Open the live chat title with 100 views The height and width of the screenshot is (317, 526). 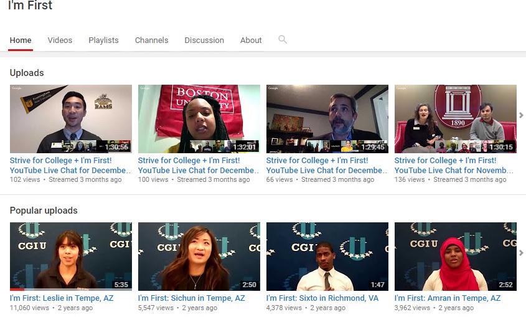pos(198,166)
